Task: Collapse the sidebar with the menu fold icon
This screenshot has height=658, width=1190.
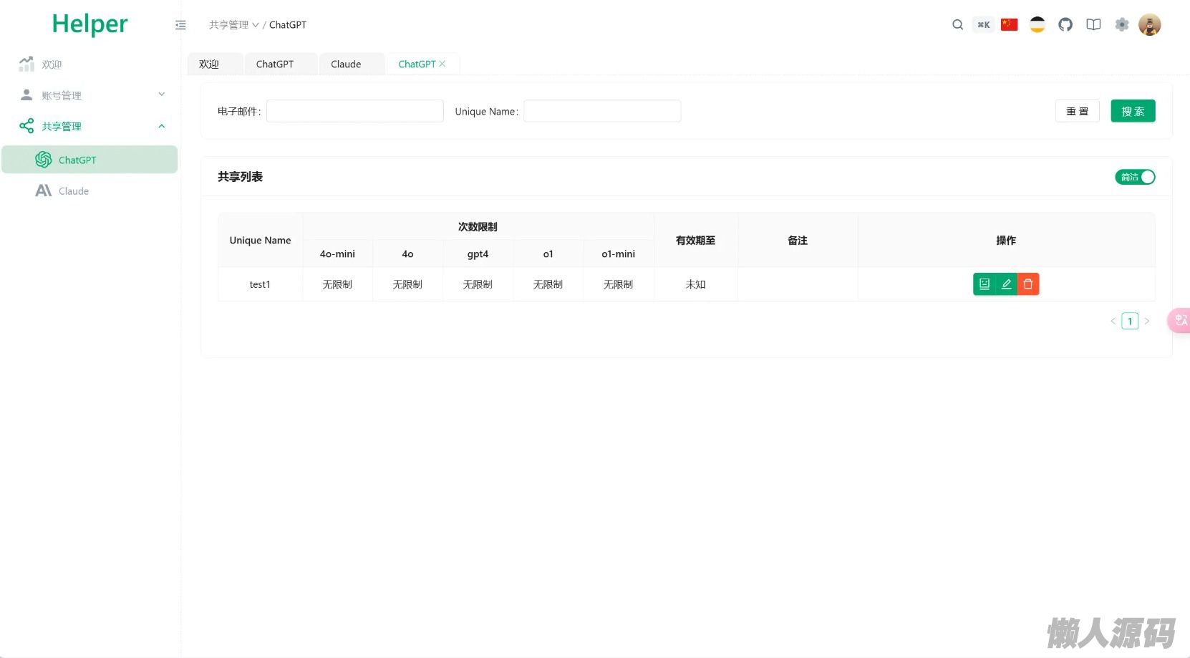Action: pyautogui.click(x=180, y=25)
